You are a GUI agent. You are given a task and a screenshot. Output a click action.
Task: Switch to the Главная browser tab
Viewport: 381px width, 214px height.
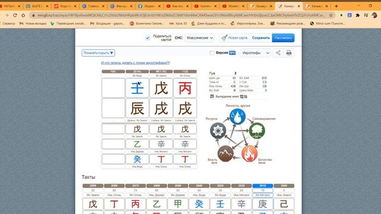point(93,6)
